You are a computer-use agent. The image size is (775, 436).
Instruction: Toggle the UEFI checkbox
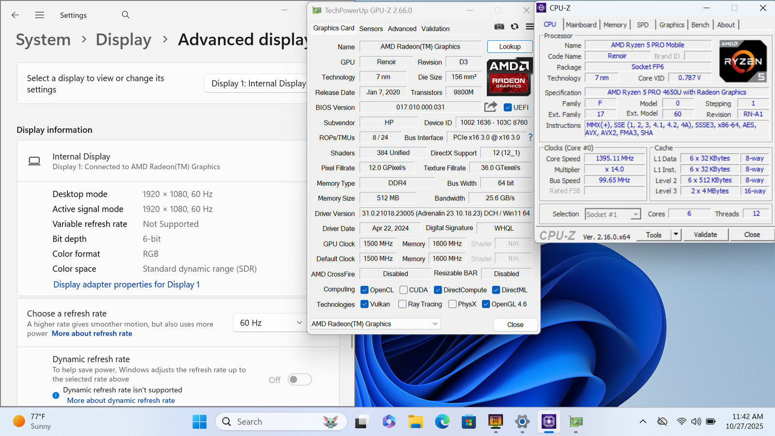(x=508, y=108)
